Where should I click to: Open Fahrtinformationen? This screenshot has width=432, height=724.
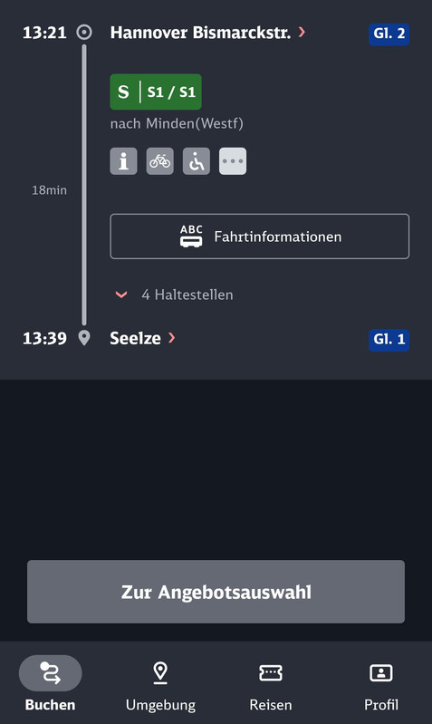[259, 237]
